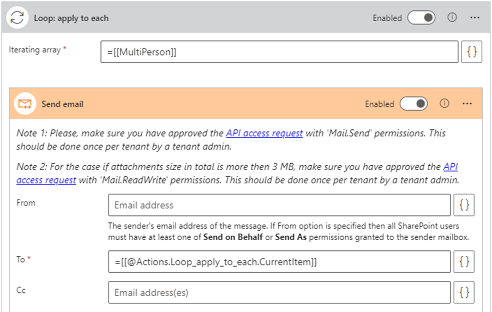
Task: Show info for Loop: apply to each
Action: 452,18
